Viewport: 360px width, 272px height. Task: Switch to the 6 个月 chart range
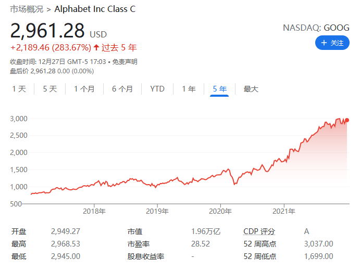point(122,89)
